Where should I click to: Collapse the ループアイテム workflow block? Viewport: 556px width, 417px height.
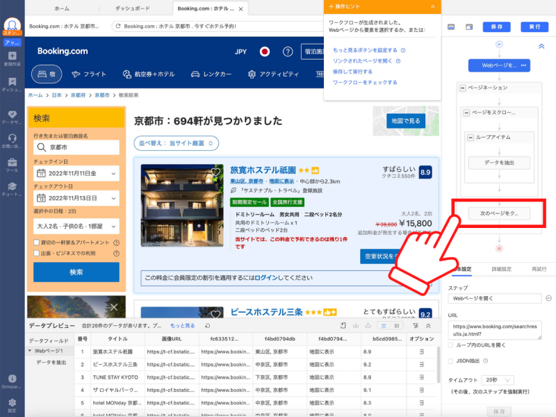pyautogui.click(x=471, y=137)
